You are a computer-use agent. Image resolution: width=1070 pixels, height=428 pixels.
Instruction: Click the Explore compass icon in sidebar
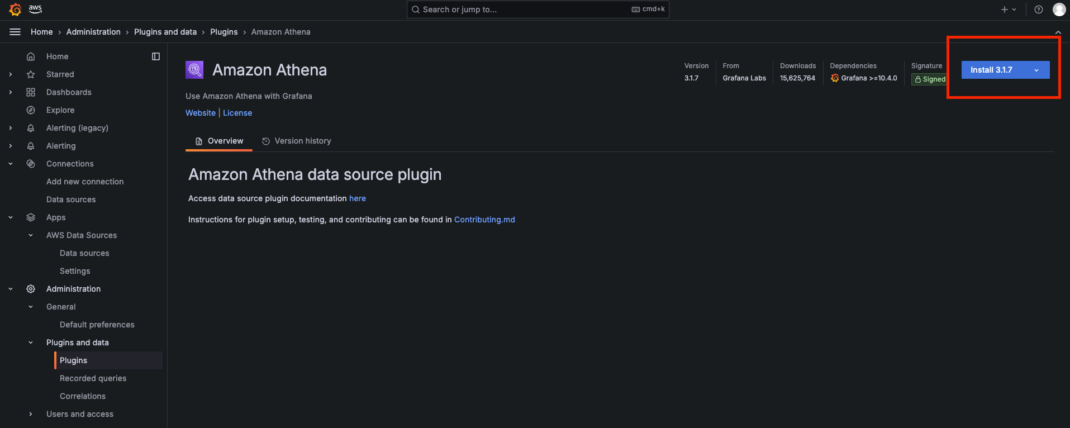point(31,110)
